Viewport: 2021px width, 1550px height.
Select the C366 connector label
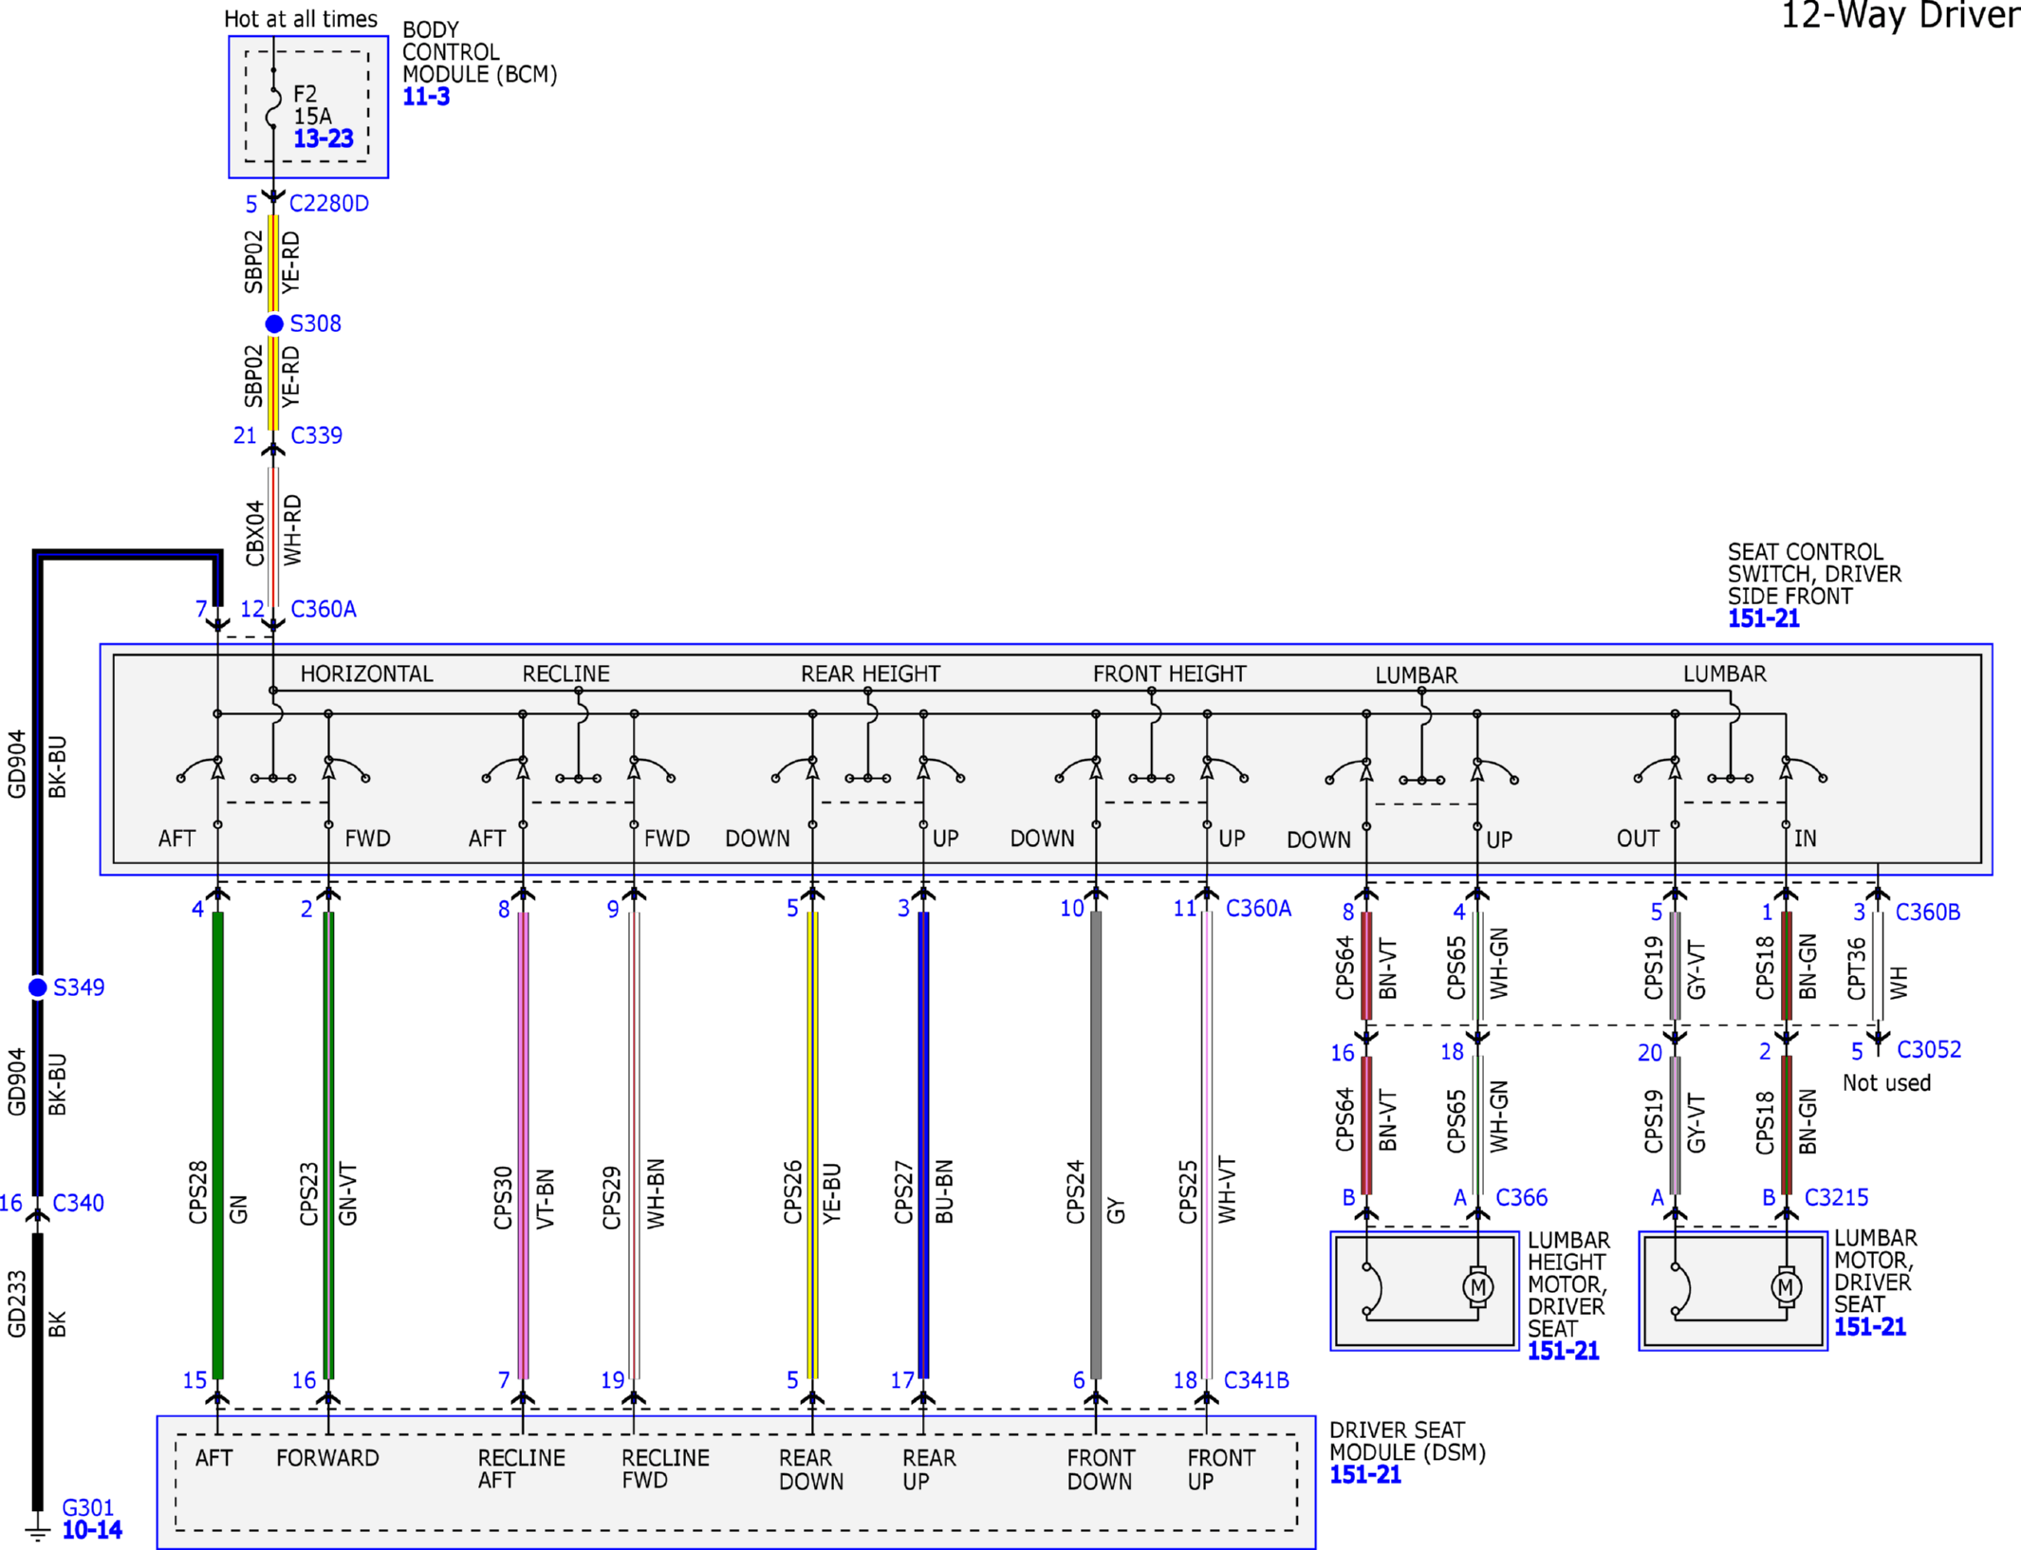click(x=1522, y=1197)
